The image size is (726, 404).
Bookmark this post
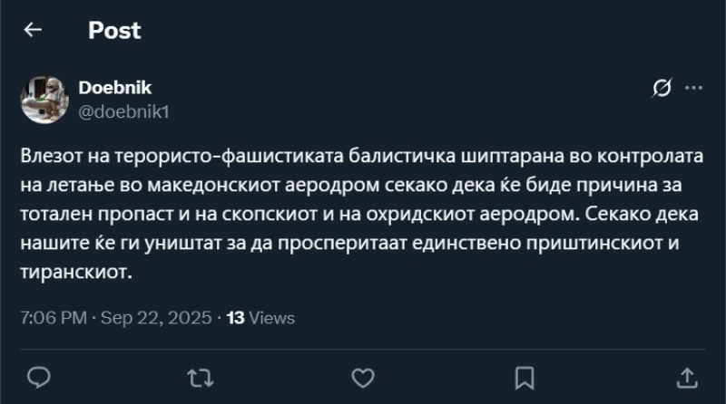[524, 375]
